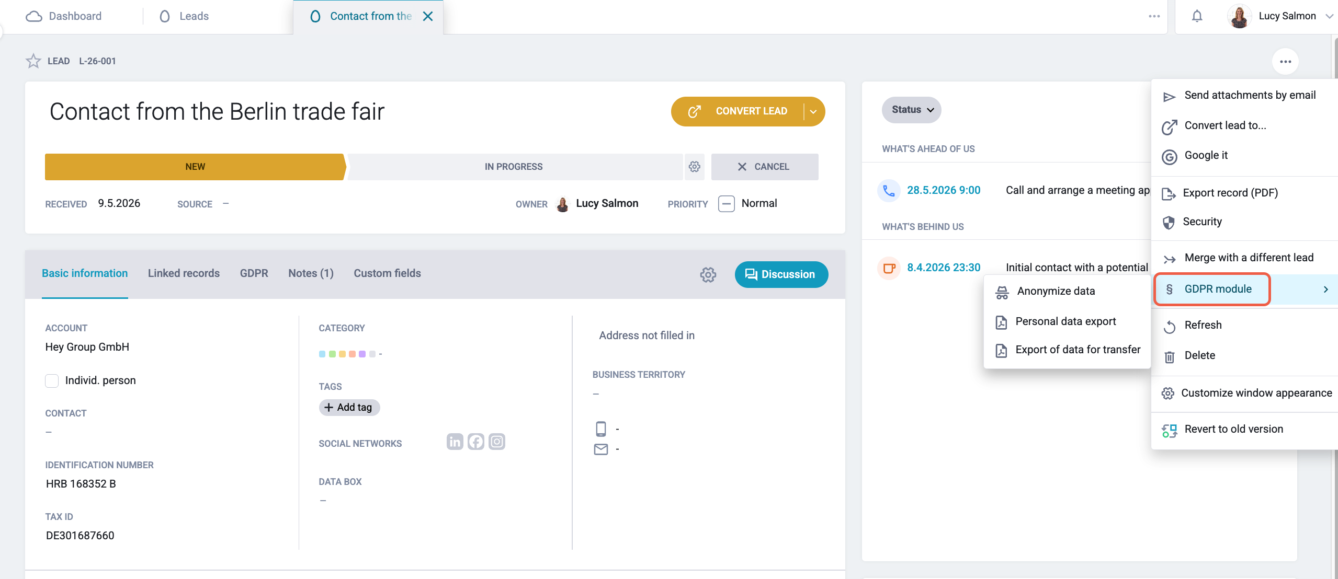Switch to the Leads tab
1338x579 pixels.
[x=184, y=16]
